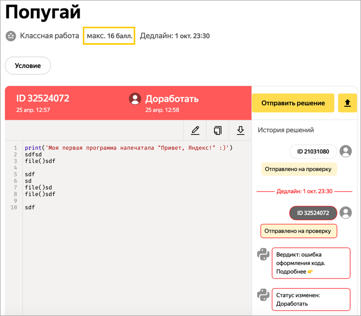Click the reviewer avatar beside Доработать

(x=135, y=99)
